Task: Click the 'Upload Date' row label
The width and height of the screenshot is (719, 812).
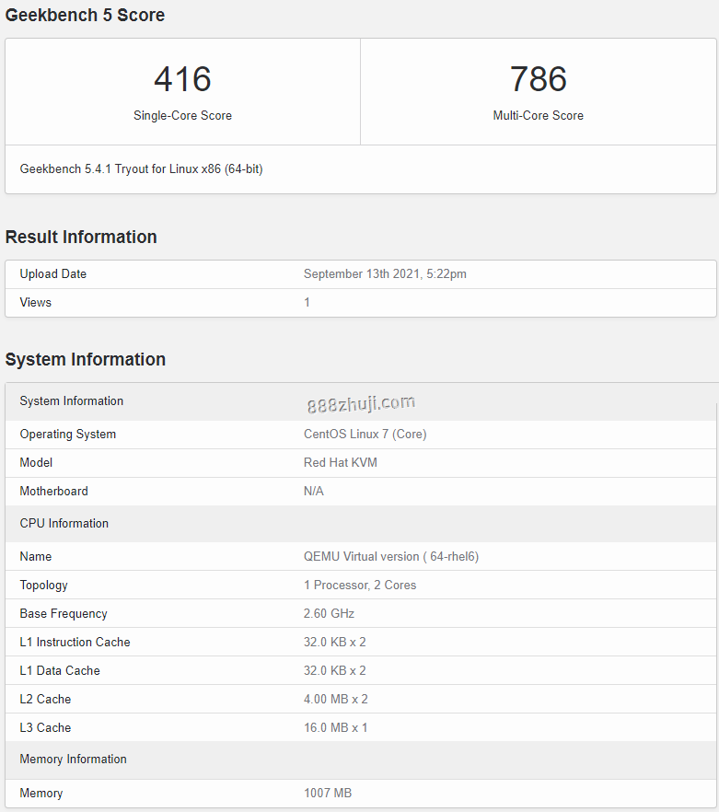Action: click(52, 274)
